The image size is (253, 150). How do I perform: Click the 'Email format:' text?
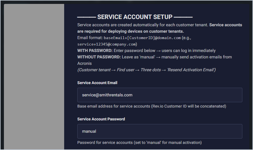tap(90, 38)
